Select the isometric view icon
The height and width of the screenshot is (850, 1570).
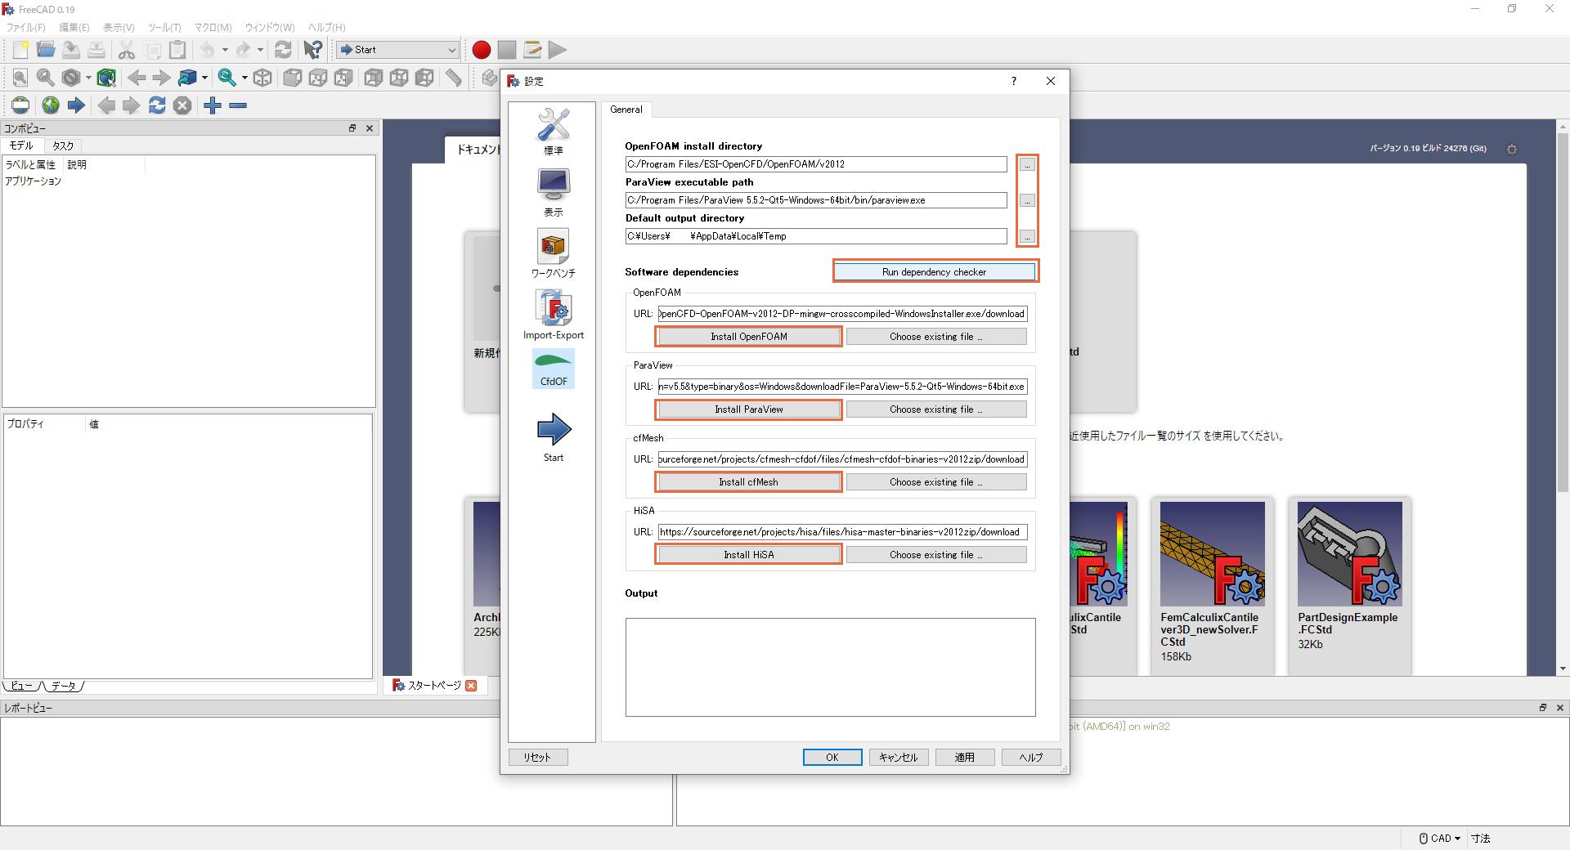click(x=262, y=78)
